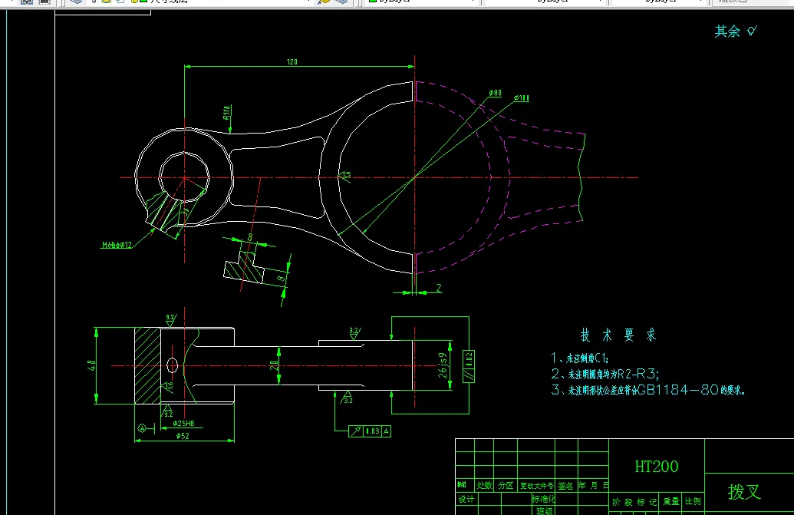
Task: Click the 分区 title block cell
Action: coord(506,485)
